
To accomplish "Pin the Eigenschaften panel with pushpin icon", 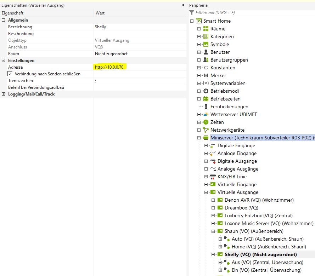I will tap(183, 5).
